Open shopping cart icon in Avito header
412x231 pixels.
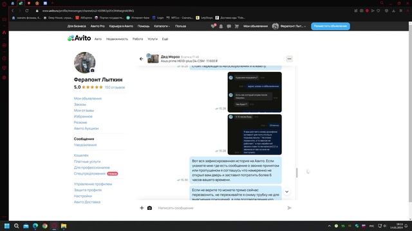click(x=237, y=26)
